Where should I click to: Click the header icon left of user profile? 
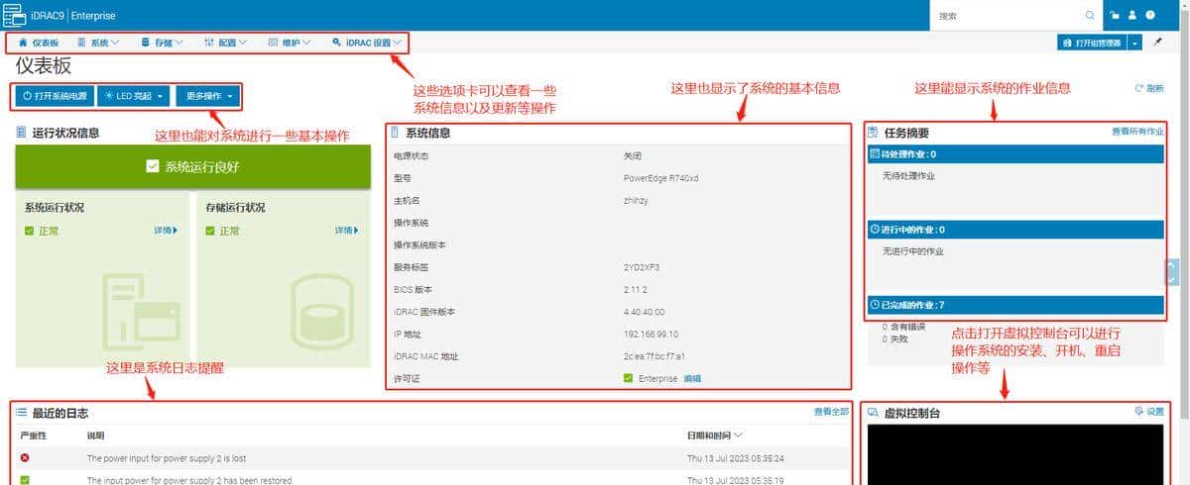1115,16
